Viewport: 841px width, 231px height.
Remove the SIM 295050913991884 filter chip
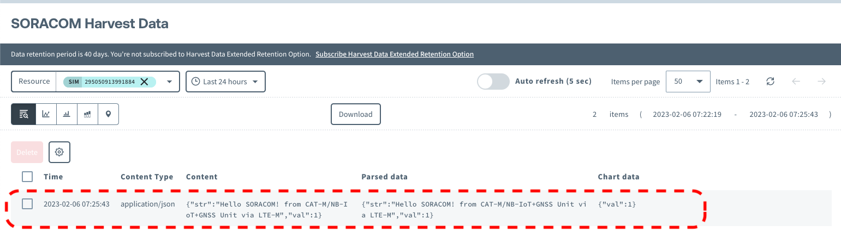pyautogui.click(x=144, y=82)
